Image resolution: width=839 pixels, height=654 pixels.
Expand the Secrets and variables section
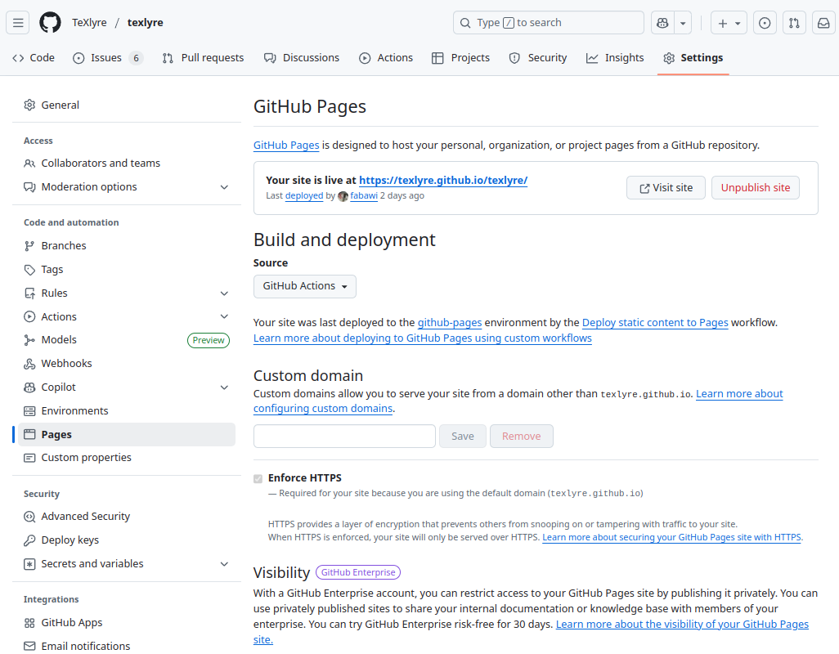(224, 564)
